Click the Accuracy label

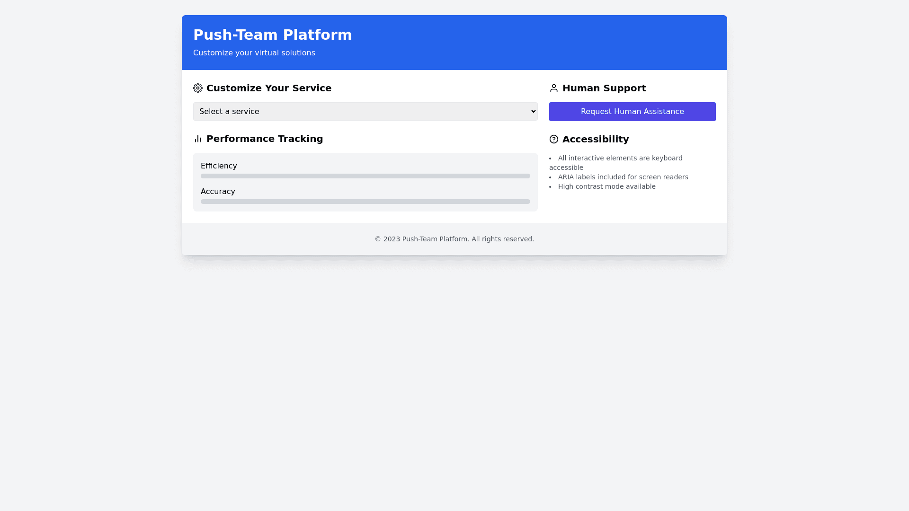(x=218, y=192)
